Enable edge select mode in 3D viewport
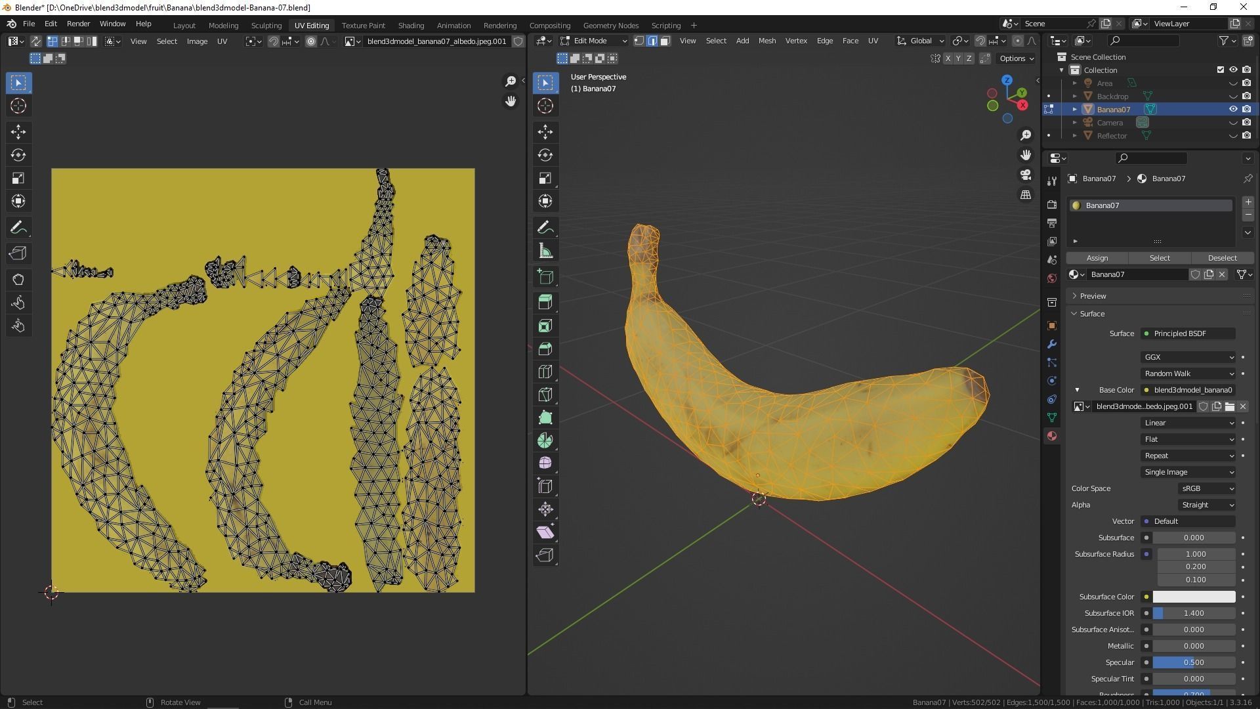 coord(652,41)
